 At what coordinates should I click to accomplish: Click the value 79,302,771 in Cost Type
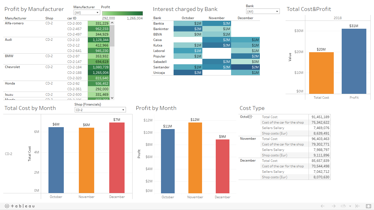pyautogui.click(x=320, y=144)
